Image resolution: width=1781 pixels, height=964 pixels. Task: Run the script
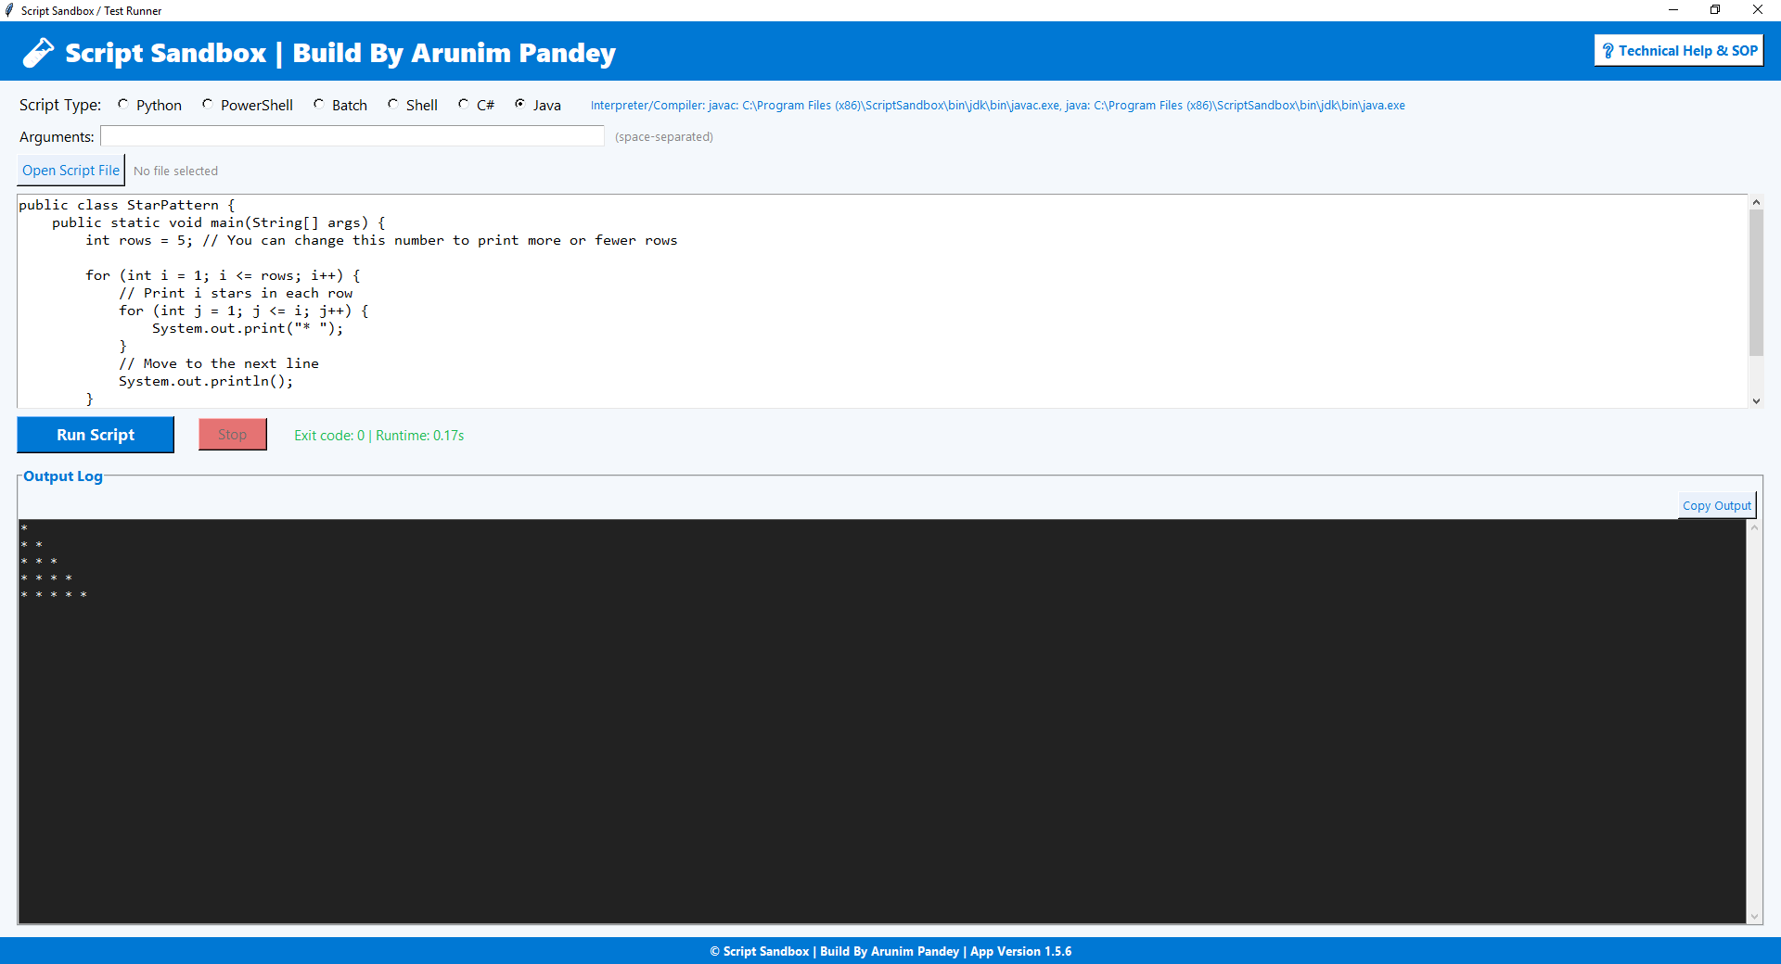[x=96, y=435]
